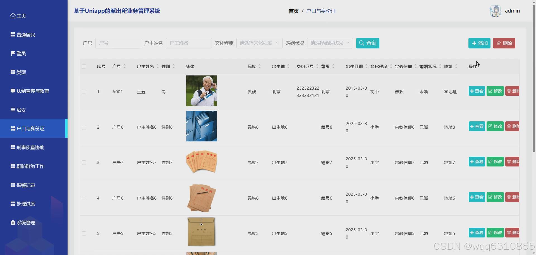536x255 pixels.
Task: Click the file cabinet thumbnail for 户号8
Action: point(202,126)
